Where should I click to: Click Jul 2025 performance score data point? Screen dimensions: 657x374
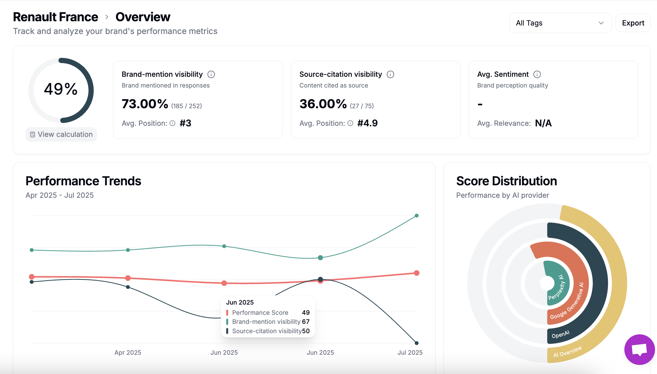pos(416,273)
